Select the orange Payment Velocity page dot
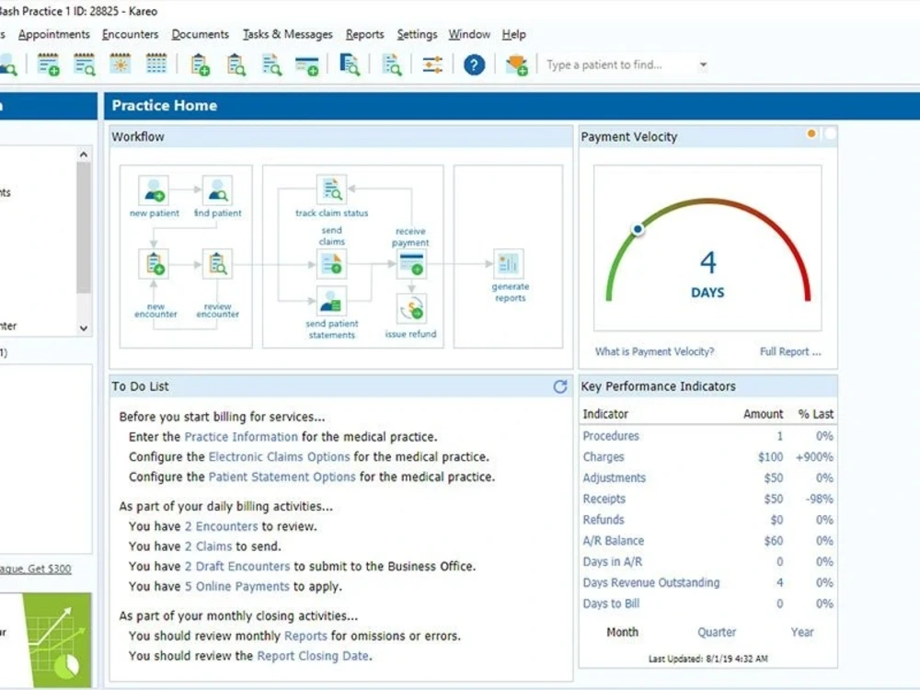The image size is (920, 690). 811,133
